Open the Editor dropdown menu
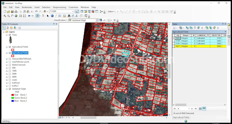The image size is (232, 124). (x=111, y=12)
